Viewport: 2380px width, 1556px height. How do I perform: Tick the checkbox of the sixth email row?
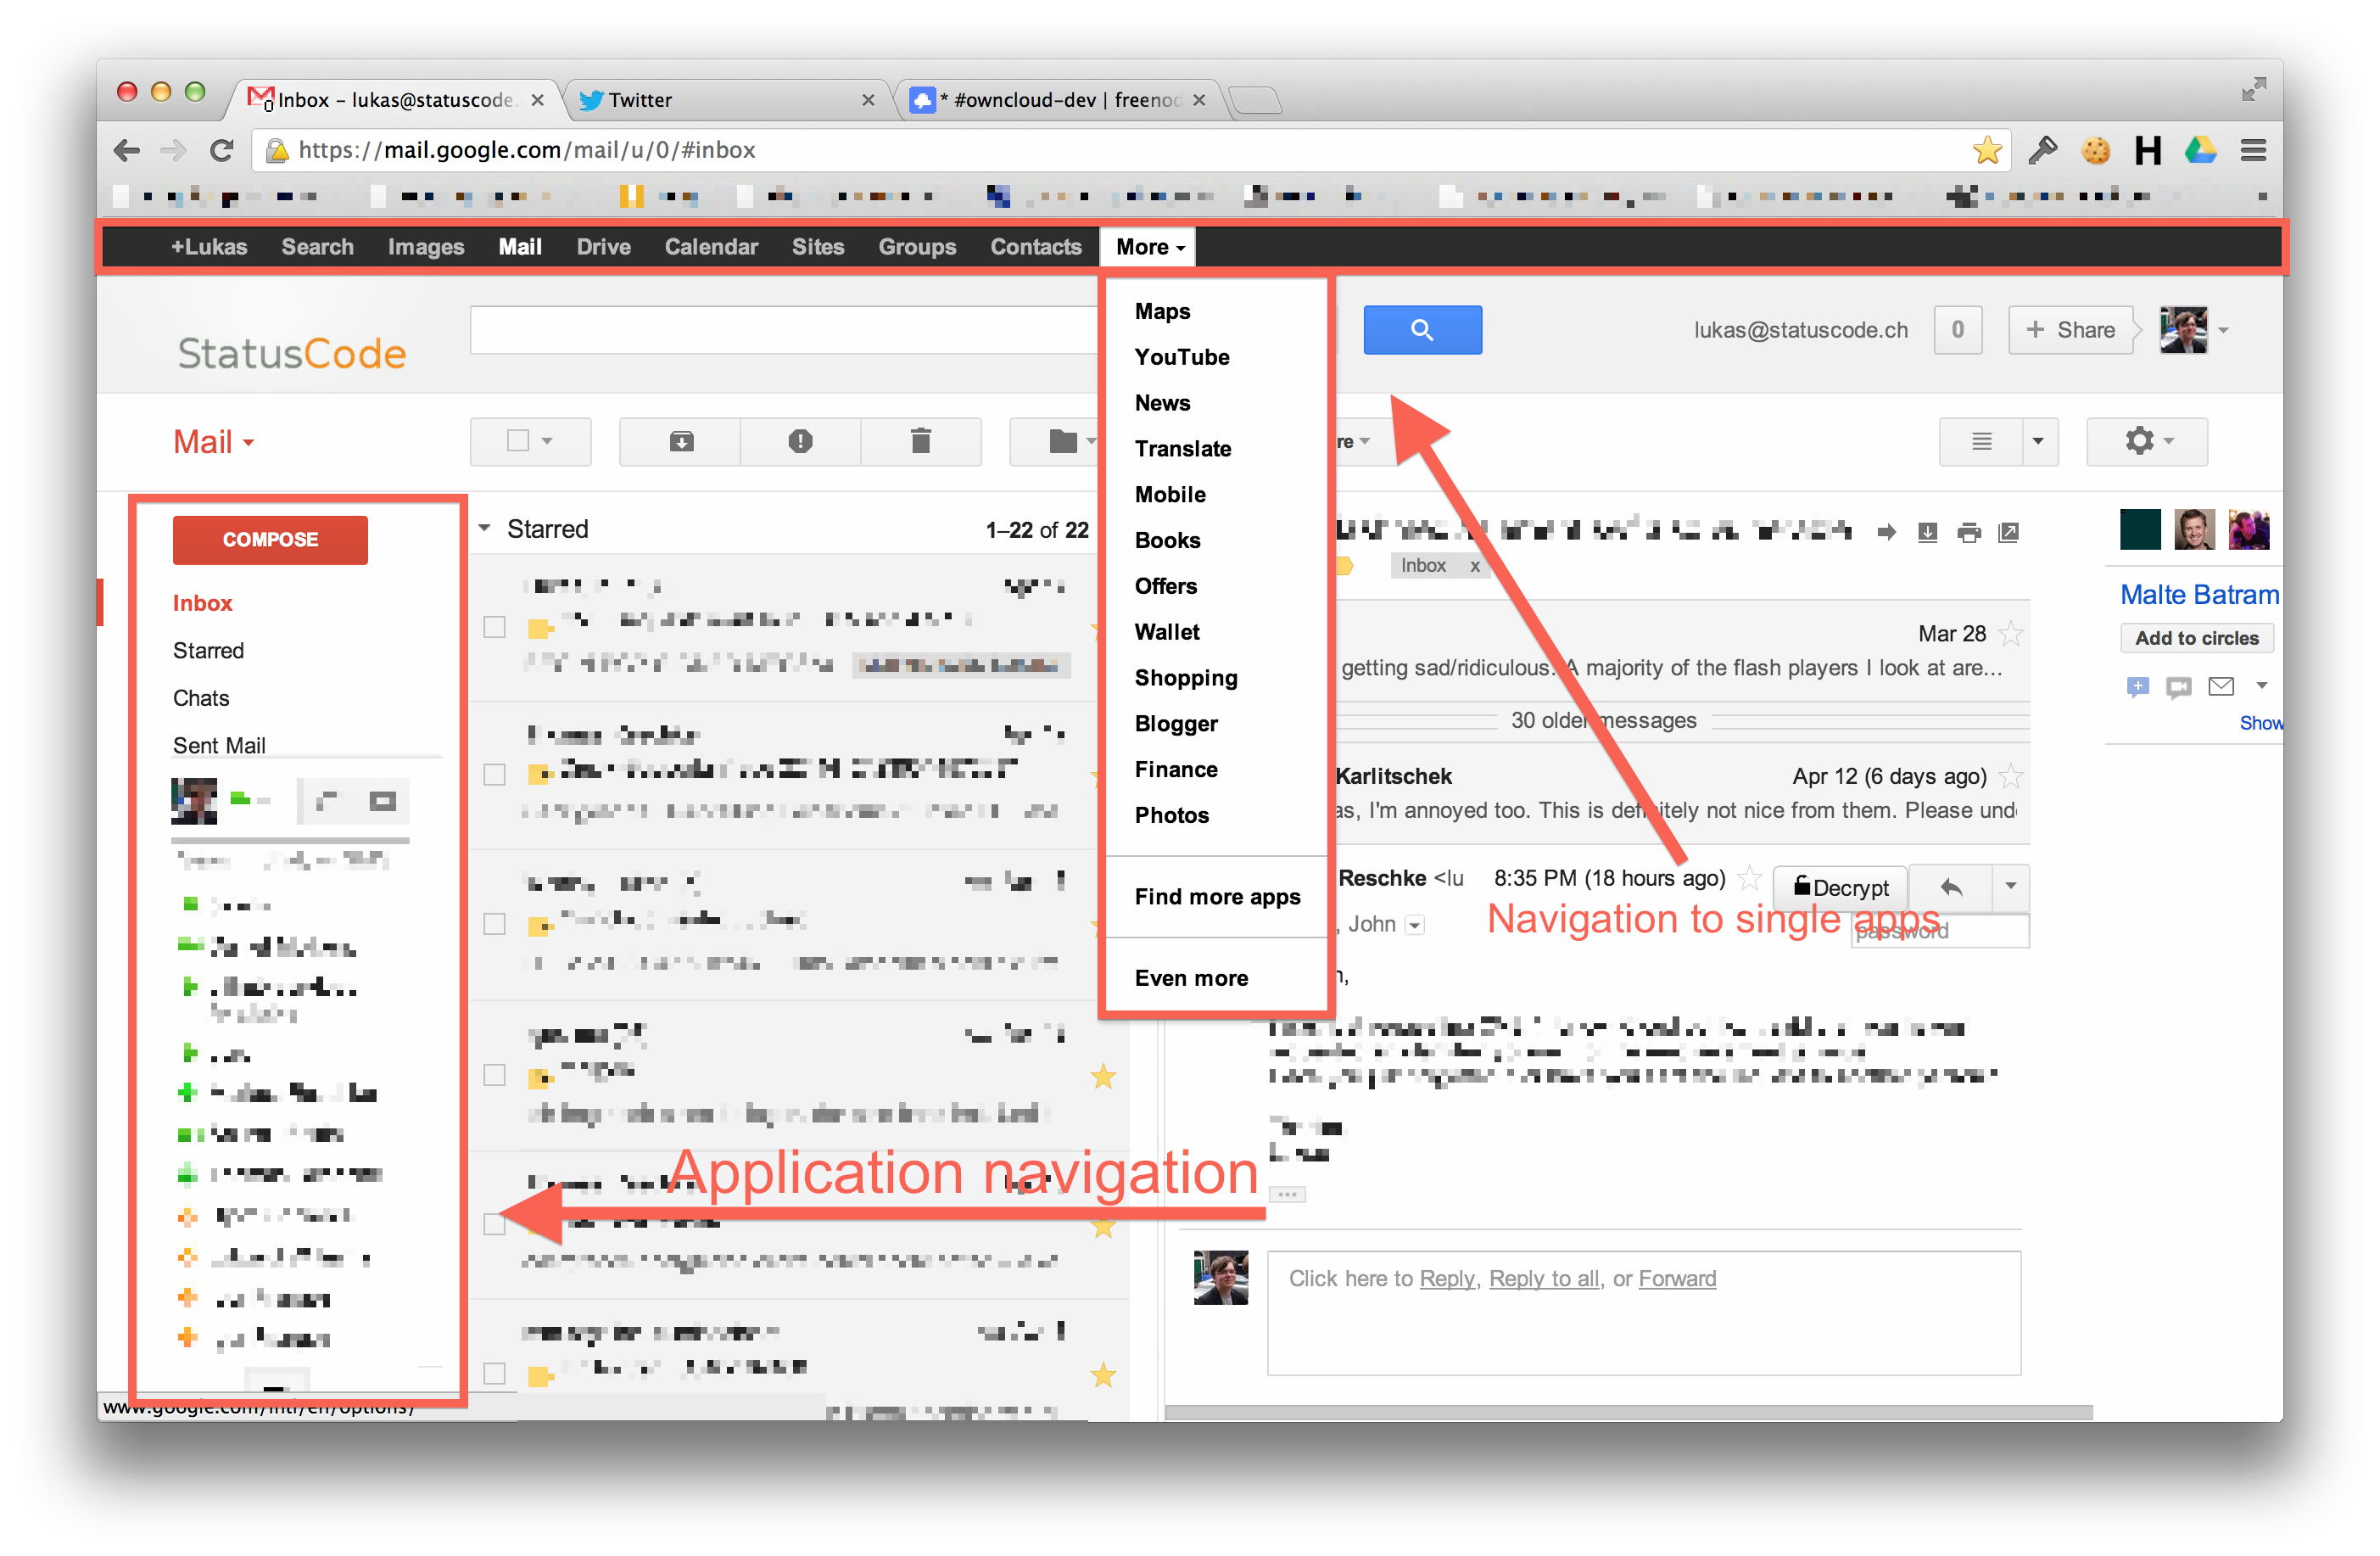click(x=494, y=1373)
